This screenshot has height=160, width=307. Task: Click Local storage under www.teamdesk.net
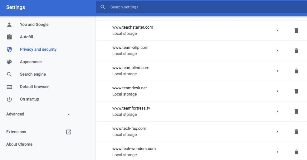[x=124, y=94]
